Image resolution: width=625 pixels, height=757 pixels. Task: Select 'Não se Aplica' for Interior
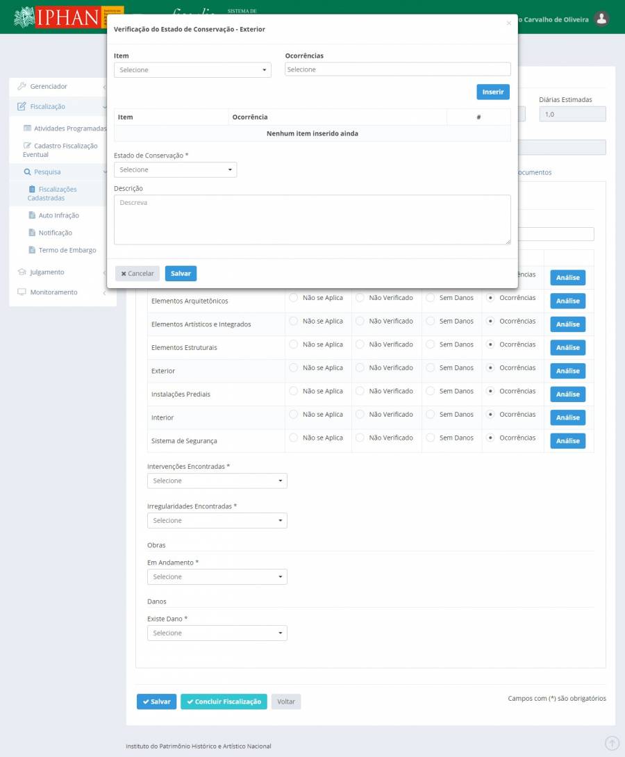tap(294, 415)
